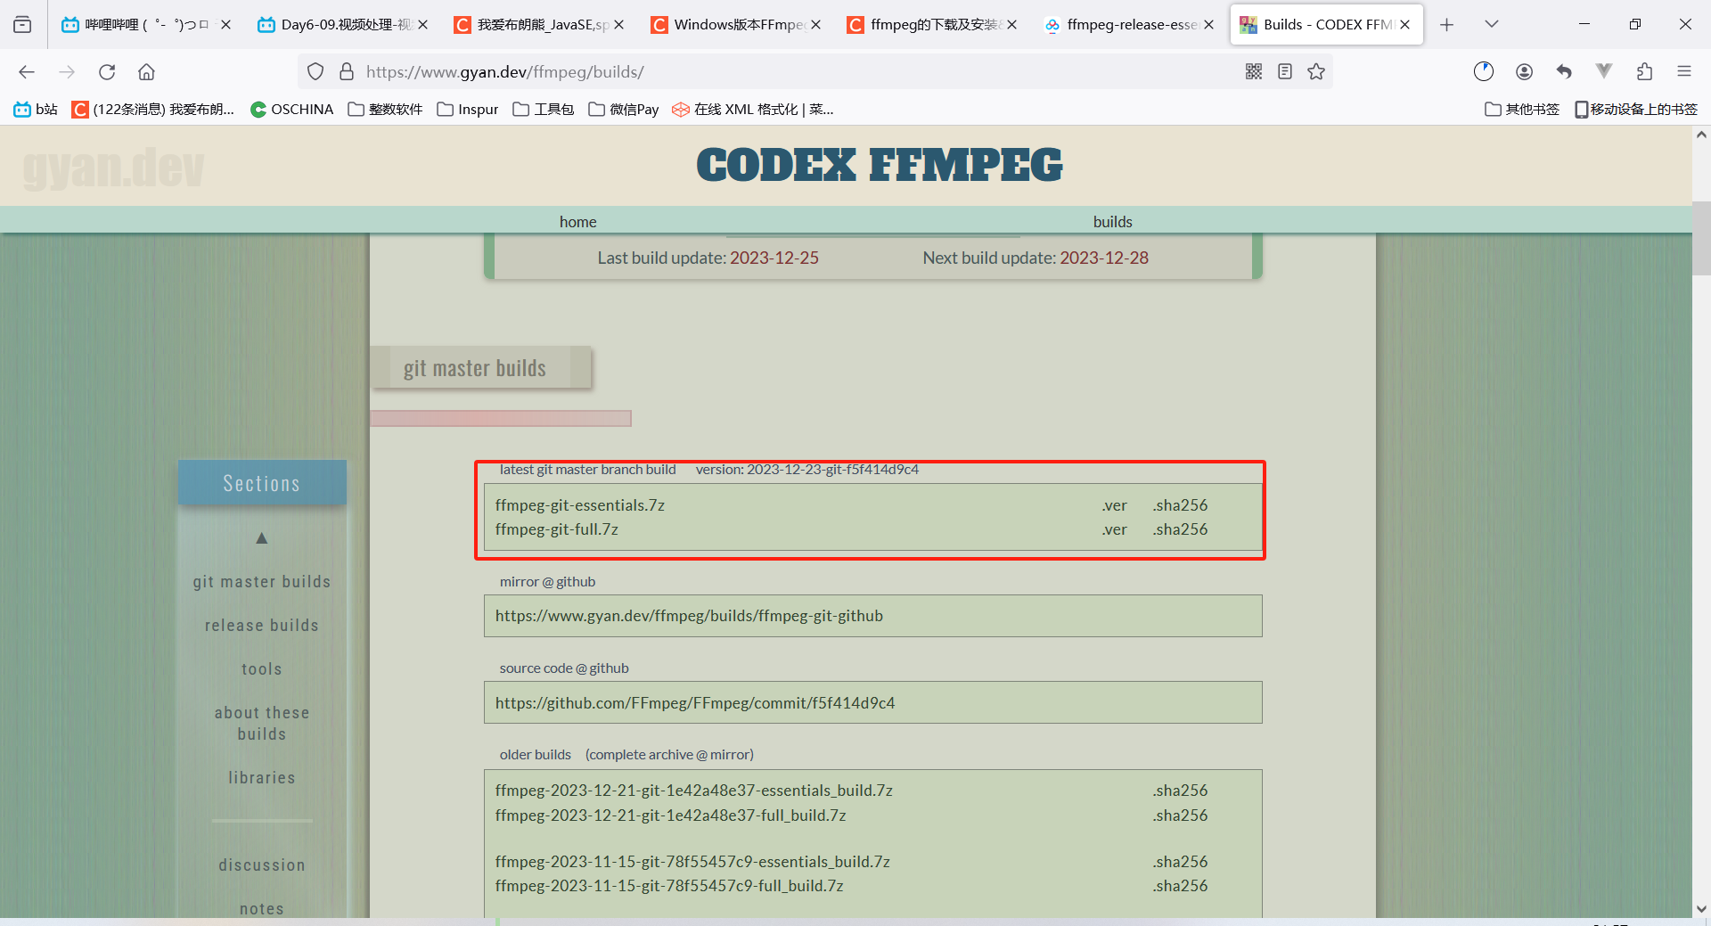Show site security lock info
The image size is (1711, 926).
tap(347, 72)
